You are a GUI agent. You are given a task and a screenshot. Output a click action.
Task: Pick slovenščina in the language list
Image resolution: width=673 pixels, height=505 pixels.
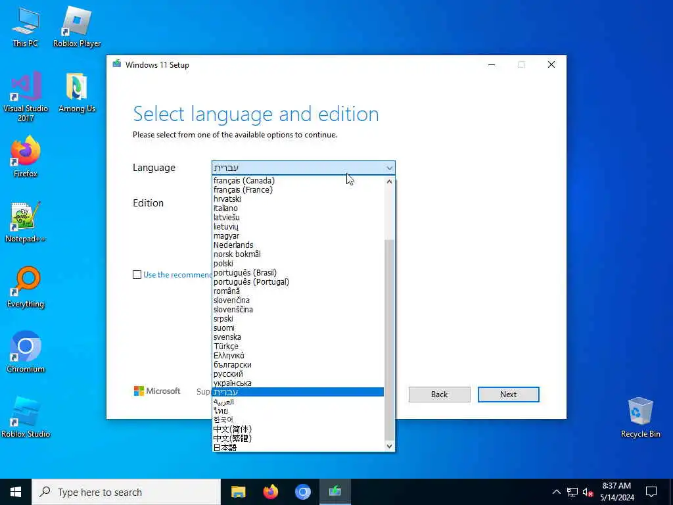298,309
